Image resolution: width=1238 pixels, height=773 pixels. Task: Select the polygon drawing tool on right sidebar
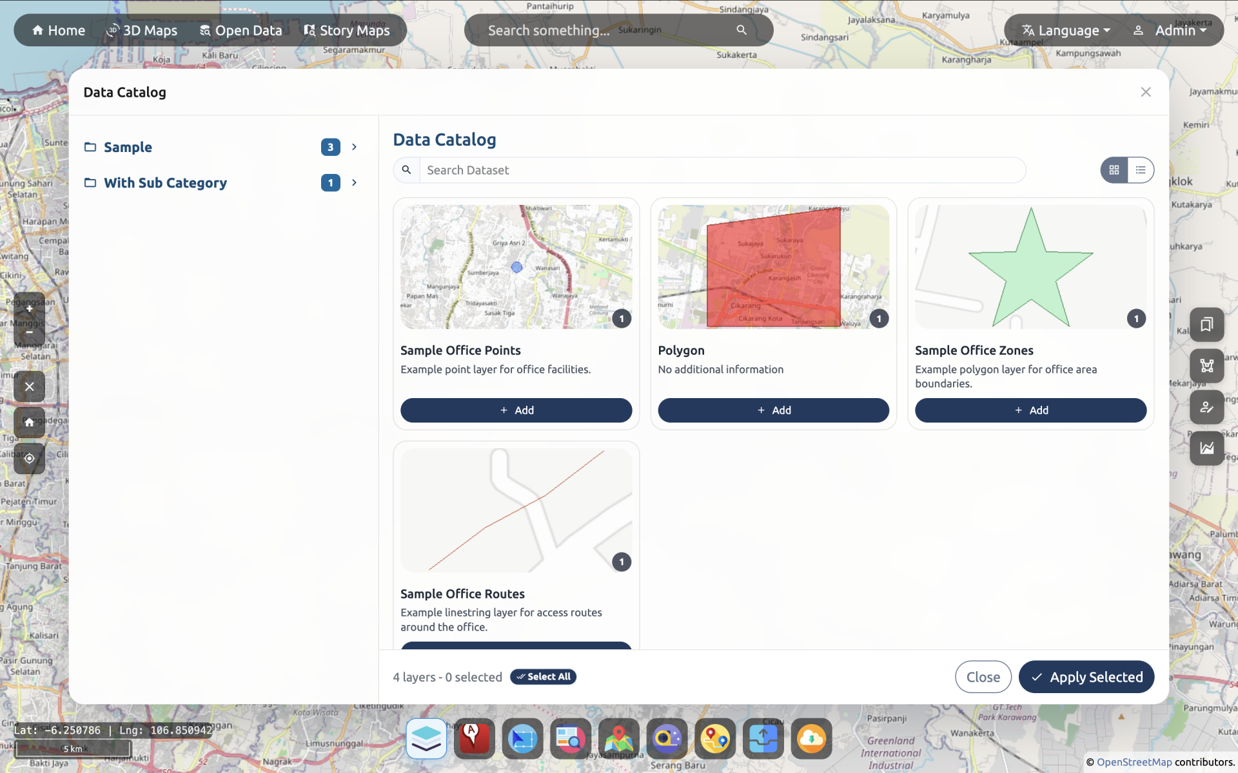pos(1206,366)
